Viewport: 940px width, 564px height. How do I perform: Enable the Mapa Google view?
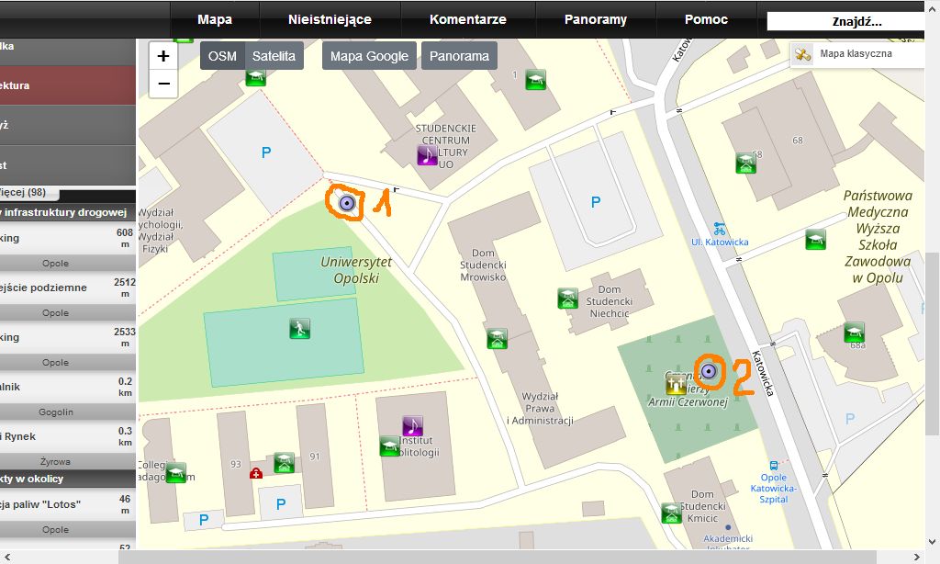pyautogui.click(x=369, y=56)
